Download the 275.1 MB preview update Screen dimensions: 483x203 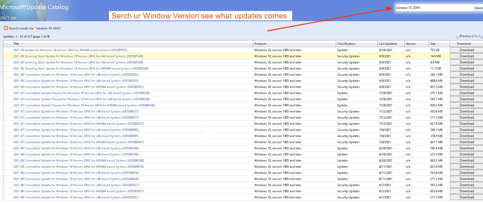click(467, 93)
